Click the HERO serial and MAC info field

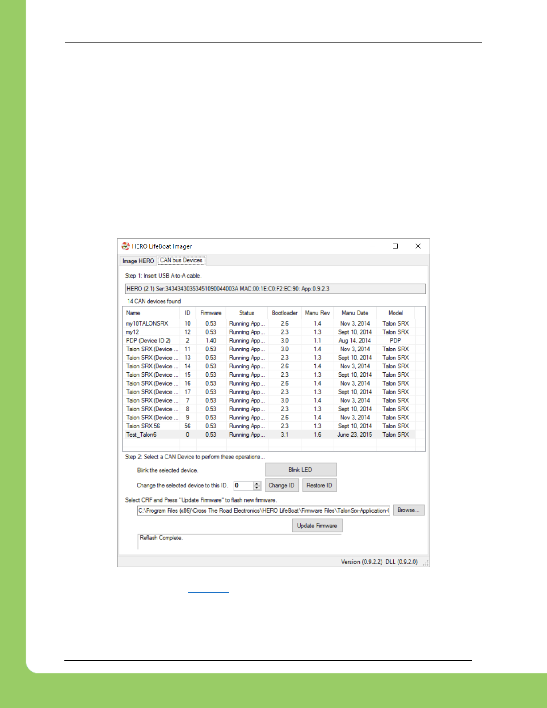click(275, 289)
